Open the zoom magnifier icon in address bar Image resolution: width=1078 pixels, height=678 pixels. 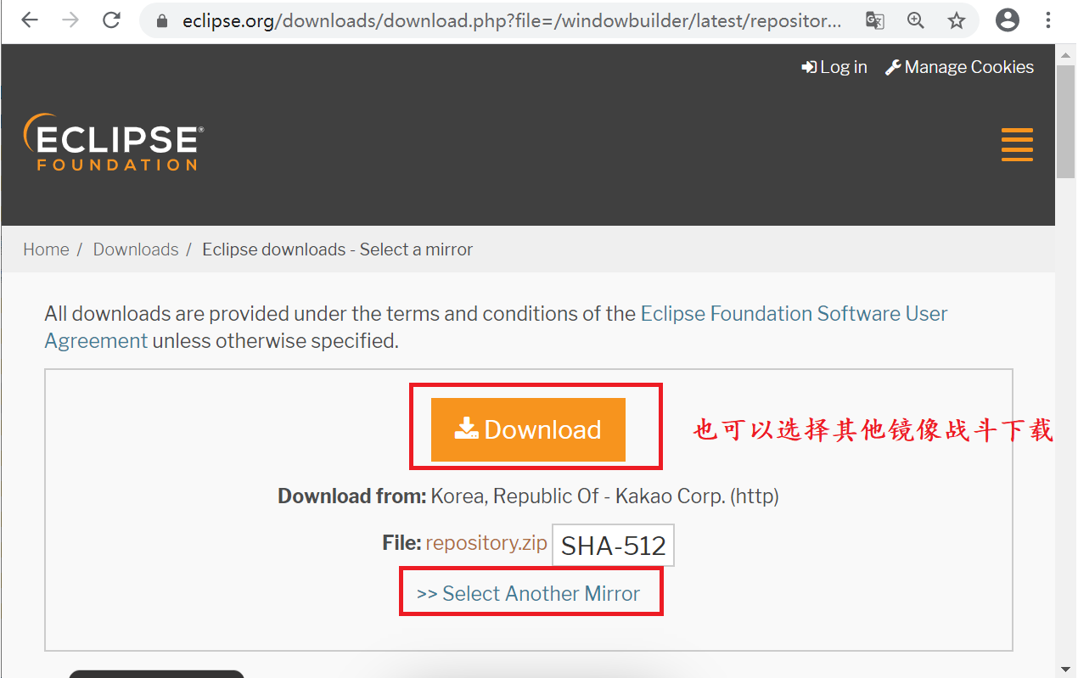916,20
